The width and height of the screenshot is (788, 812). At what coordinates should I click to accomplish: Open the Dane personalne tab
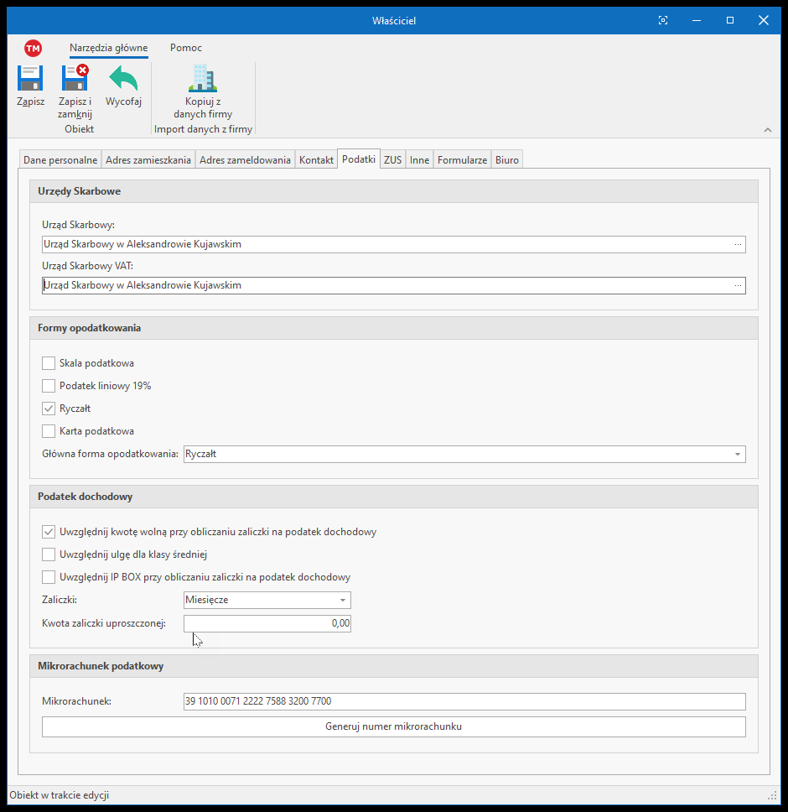point(60,159)
